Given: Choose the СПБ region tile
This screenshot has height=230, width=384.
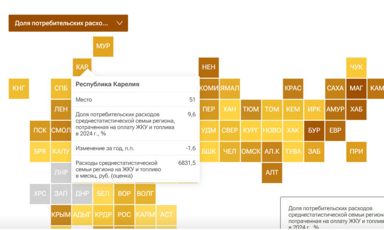Looking at the screenshot, I should click(61, 88).
